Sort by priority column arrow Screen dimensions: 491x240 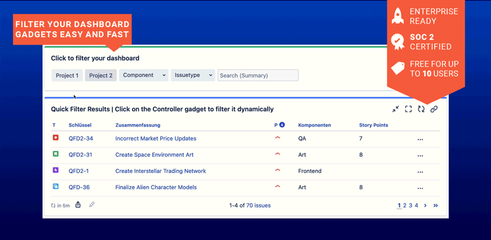point(282,125)
